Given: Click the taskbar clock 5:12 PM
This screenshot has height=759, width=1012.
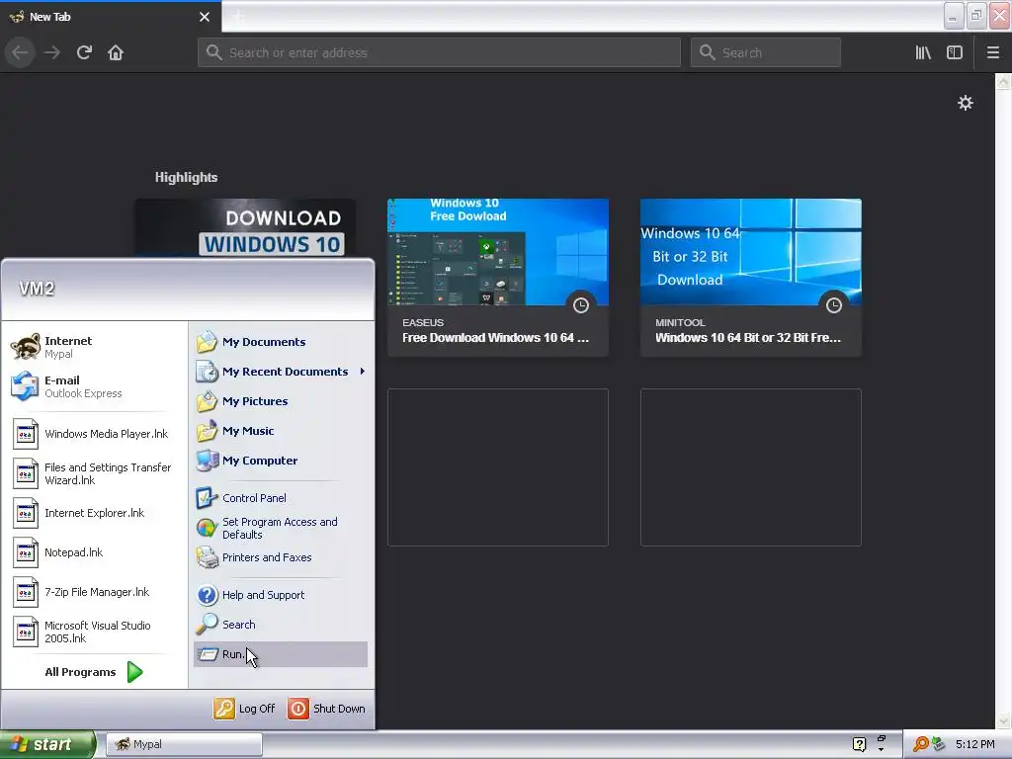Looking at the screenshot, I should pyautogui.click(x=975, y=744).
